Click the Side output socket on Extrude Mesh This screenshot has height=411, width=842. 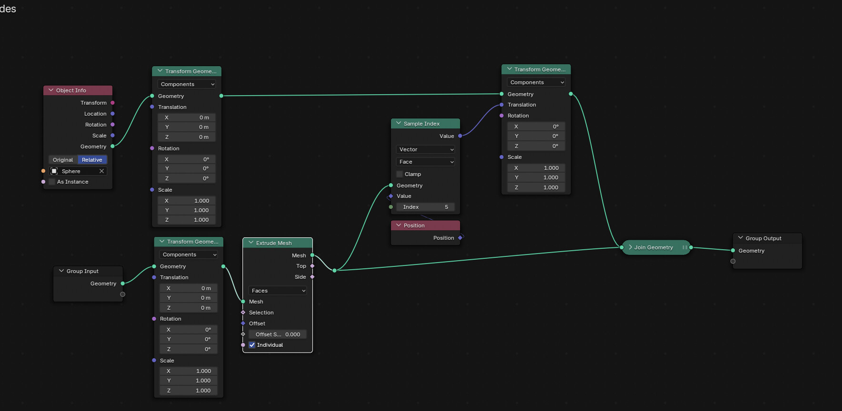tap(312, 277)
